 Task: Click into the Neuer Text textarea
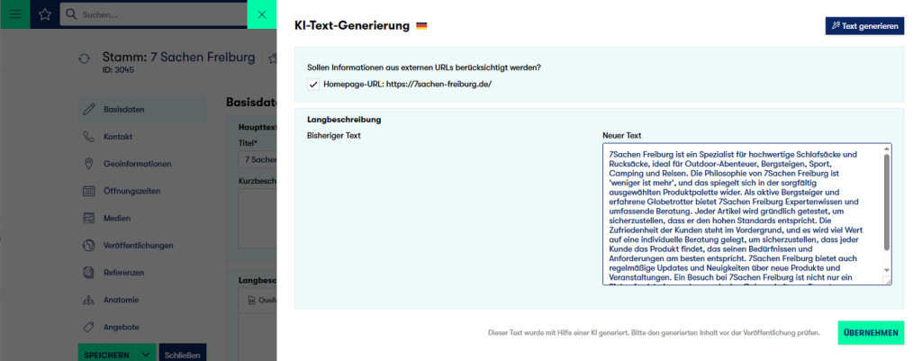click(x=743, y=214)
